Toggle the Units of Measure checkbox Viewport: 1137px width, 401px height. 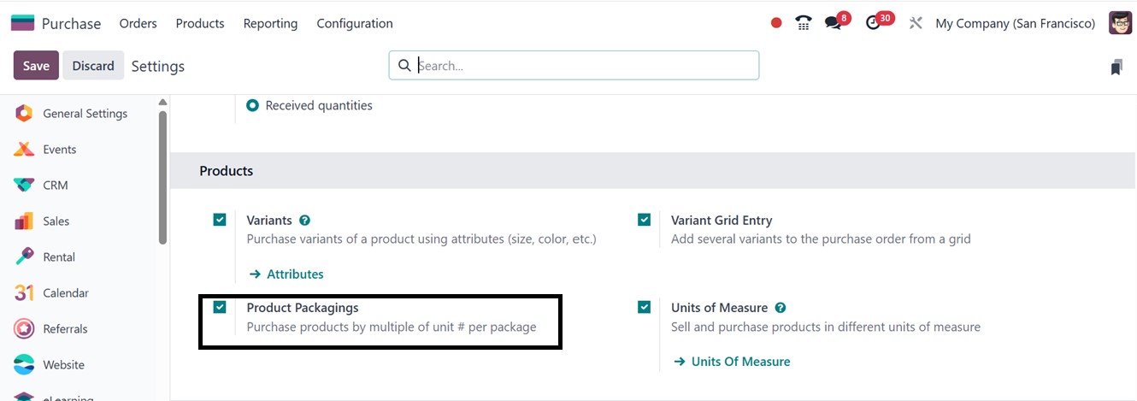coord(645,307)
